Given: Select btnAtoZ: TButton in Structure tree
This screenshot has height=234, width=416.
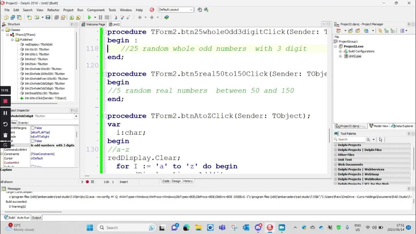Looking at the screenshot, I should [x=36, y=59].
